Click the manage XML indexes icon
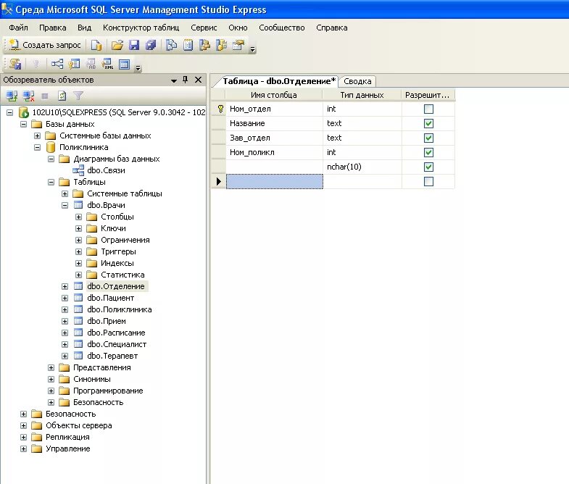This screenshot has height=484, width=569. [x=107, y=64]
